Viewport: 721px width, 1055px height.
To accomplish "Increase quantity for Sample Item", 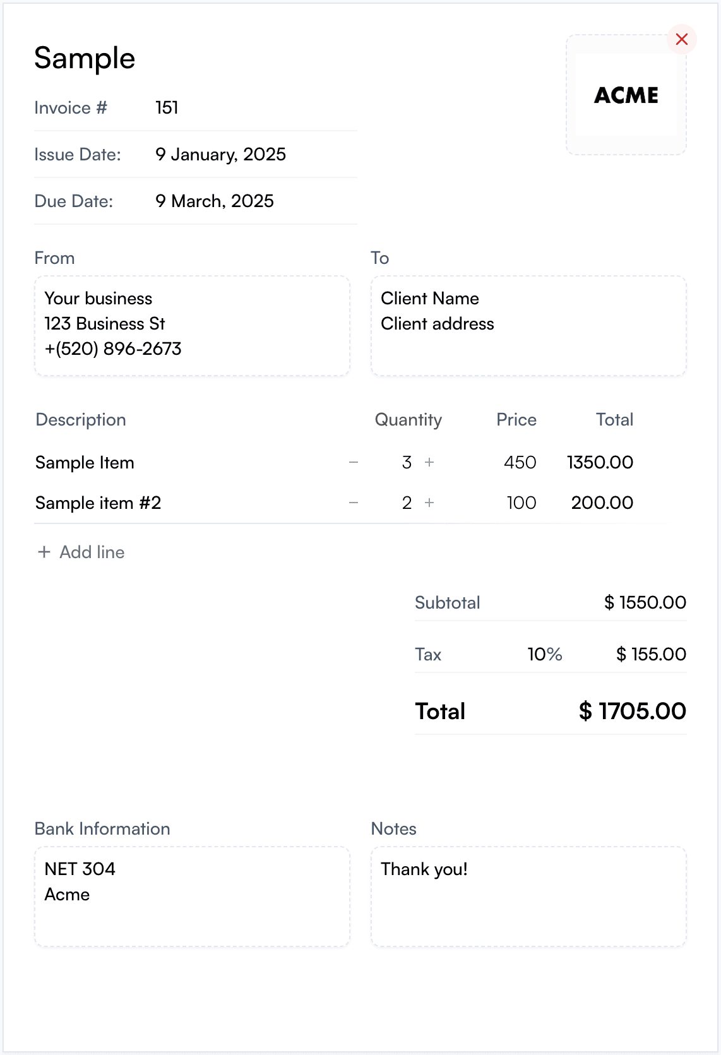I will [429, 462].
